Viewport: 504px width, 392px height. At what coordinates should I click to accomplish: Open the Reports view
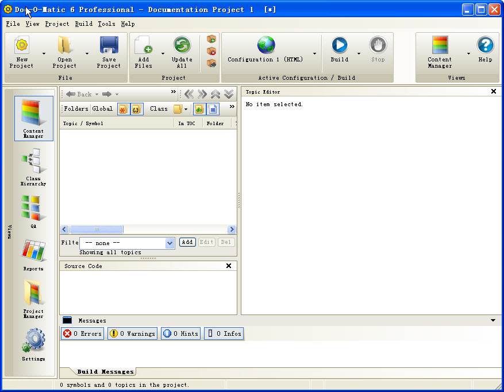point(33,255)
